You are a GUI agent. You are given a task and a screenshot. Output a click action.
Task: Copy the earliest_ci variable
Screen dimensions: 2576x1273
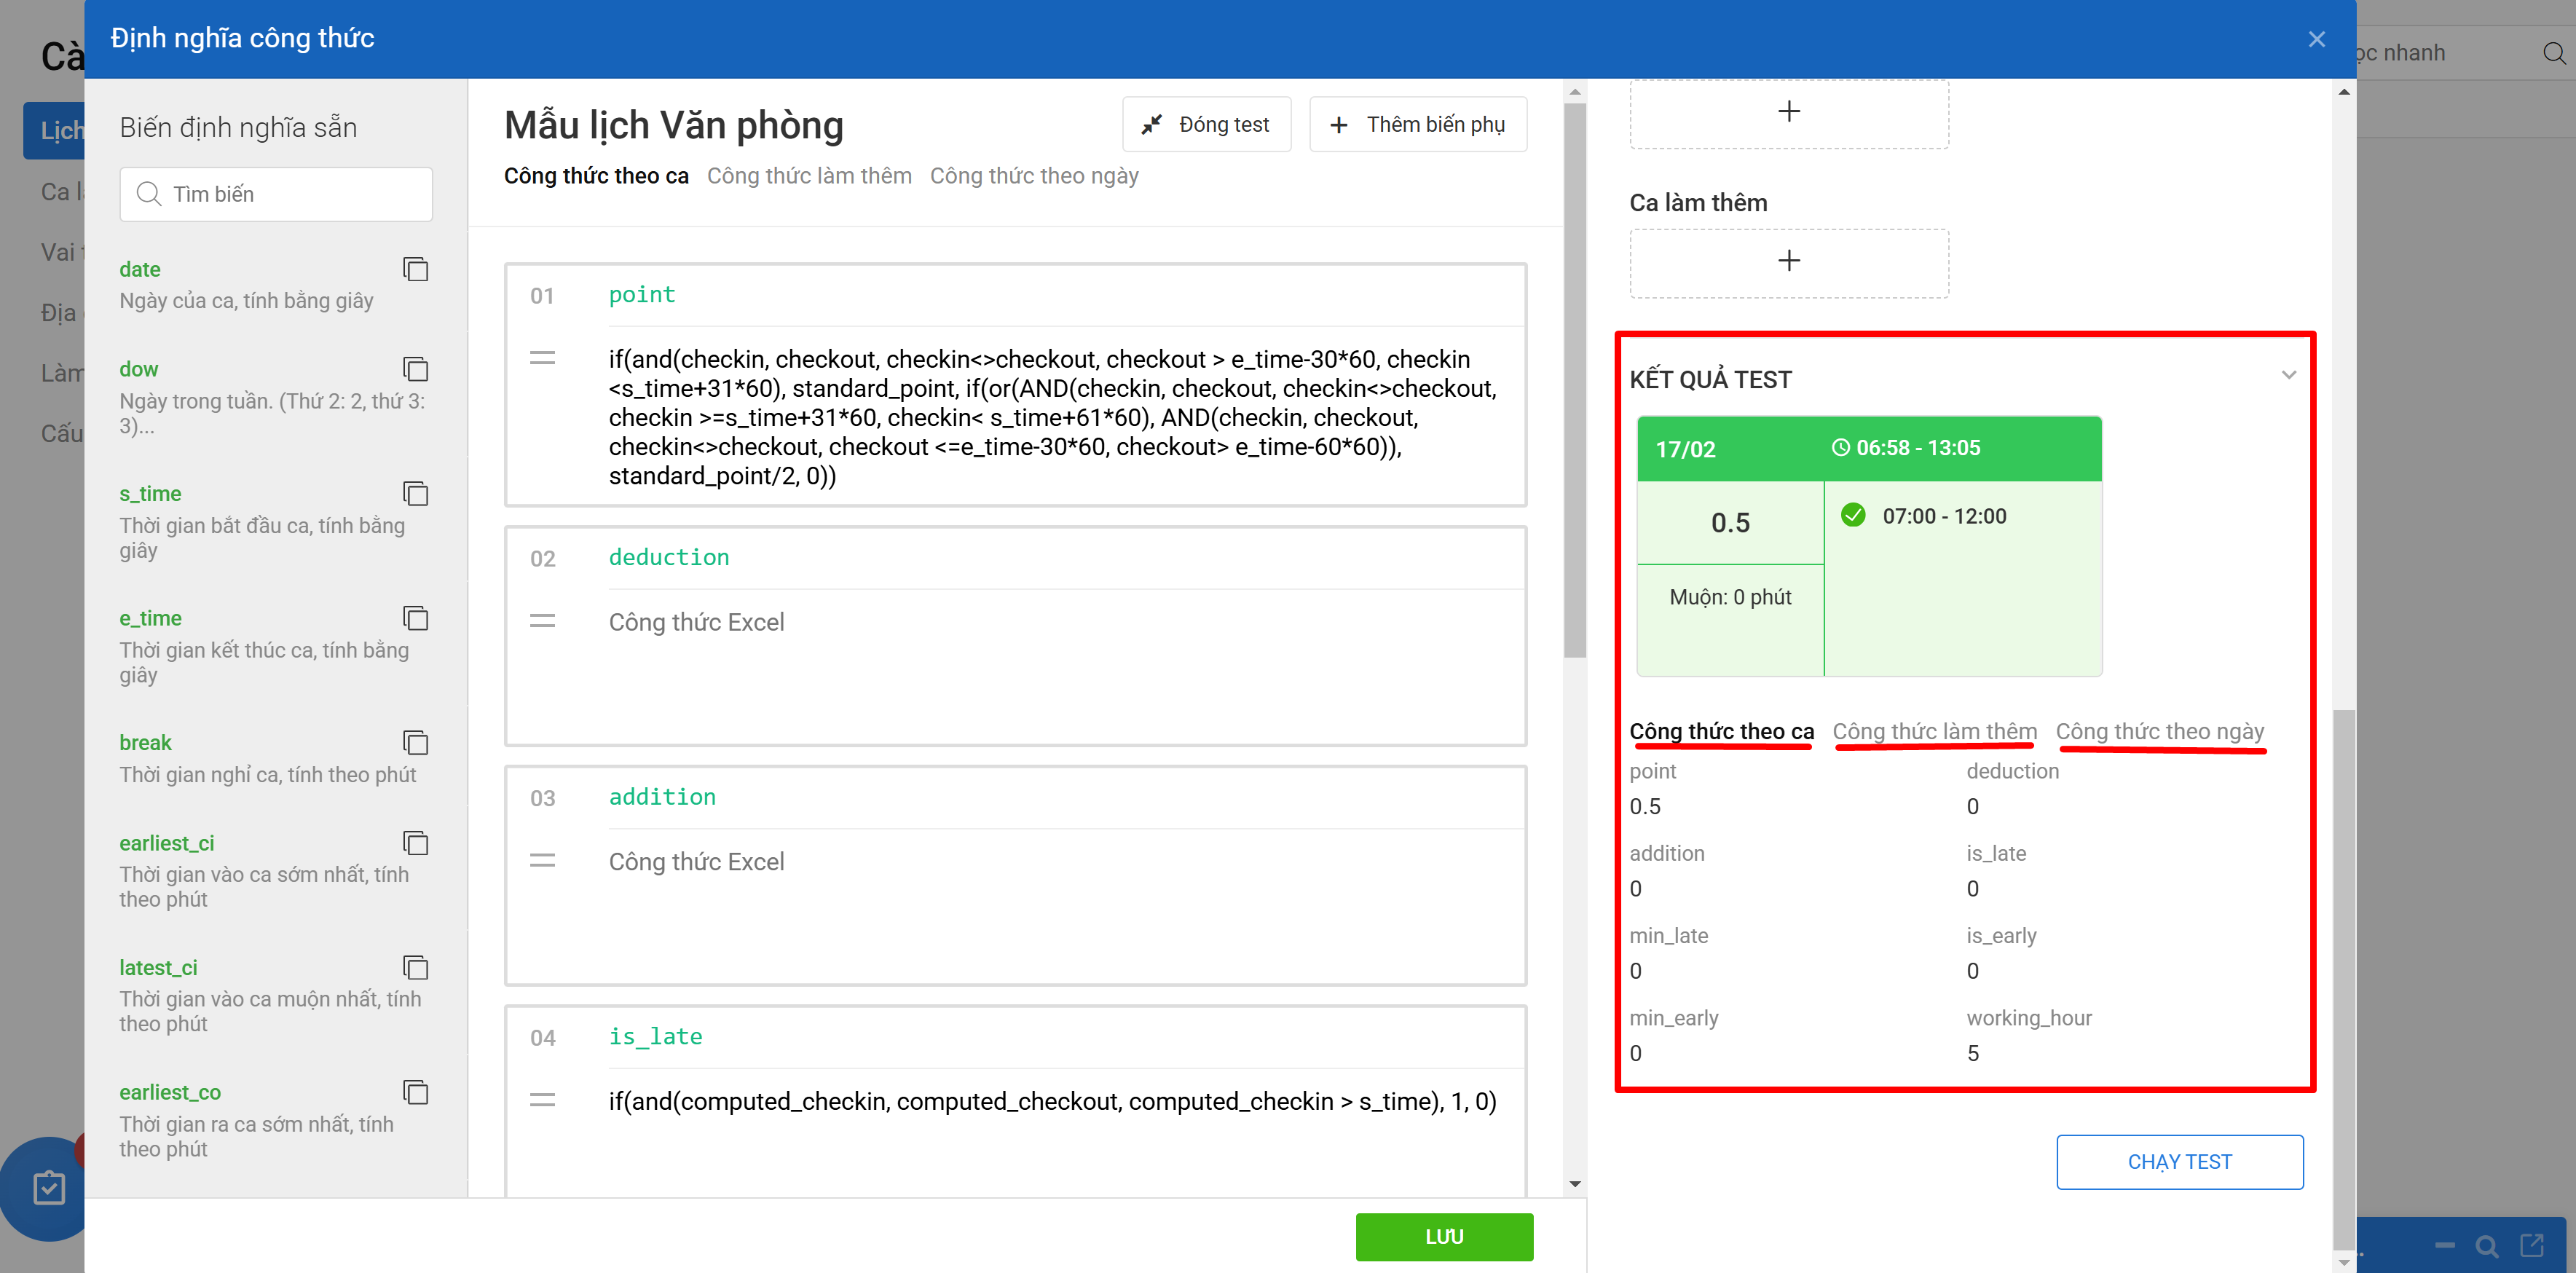pos(415,843)
